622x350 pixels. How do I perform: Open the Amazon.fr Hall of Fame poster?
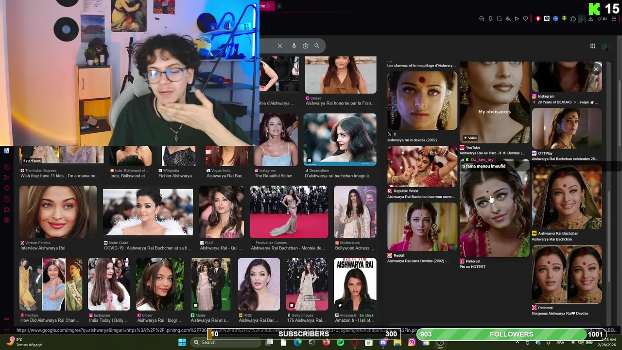pyautogui.click(x=355, y=284)
